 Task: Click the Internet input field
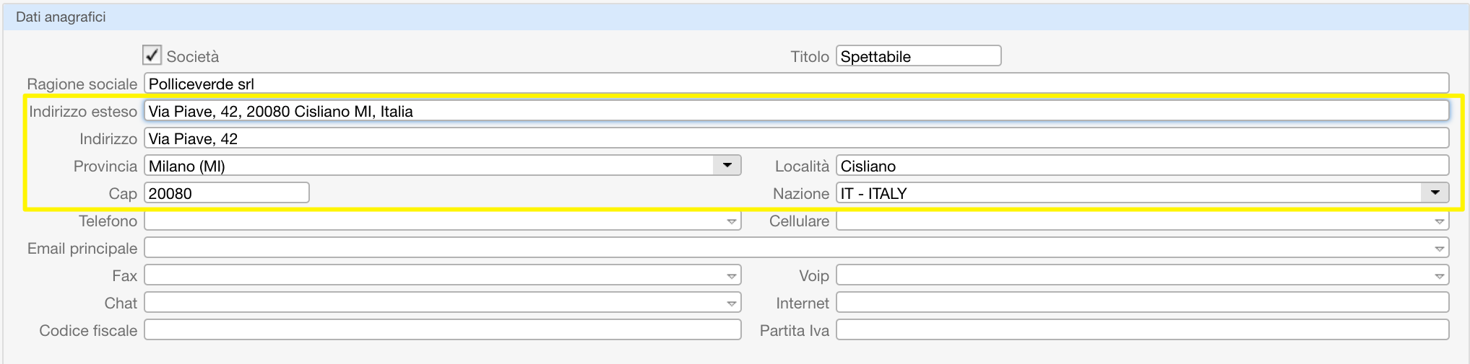[1142, 303]
